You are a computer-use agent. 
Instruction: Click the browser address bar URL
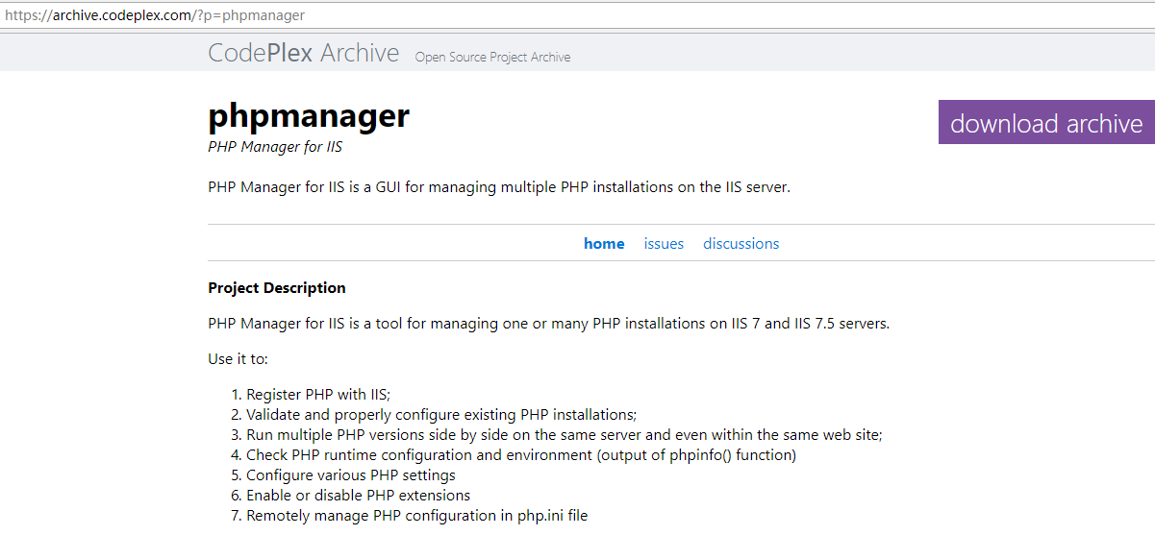(x=155, y=15)
